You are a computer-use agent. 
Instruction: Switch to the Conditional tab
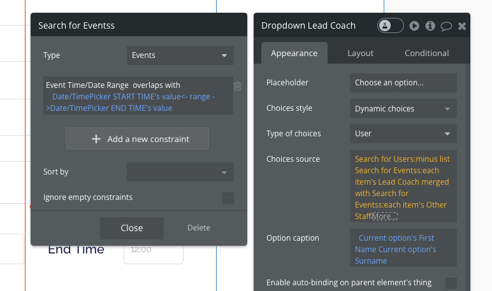click(x=427, y=53)
